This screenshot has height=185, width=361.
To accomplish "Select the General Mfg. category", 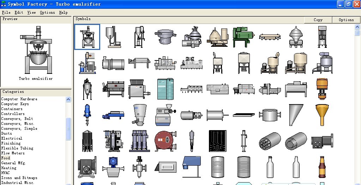I will coord(13,163).
